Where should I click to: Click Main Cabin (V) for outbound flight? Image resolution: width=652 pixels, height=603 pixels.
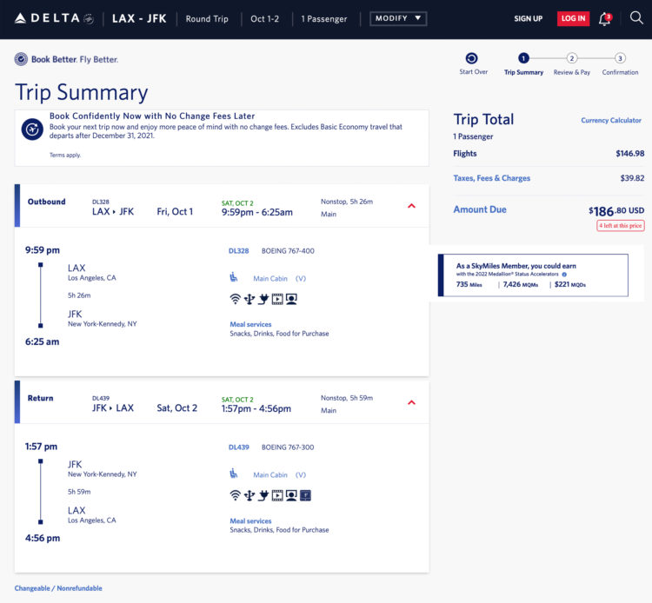click(x=279, y=278)
